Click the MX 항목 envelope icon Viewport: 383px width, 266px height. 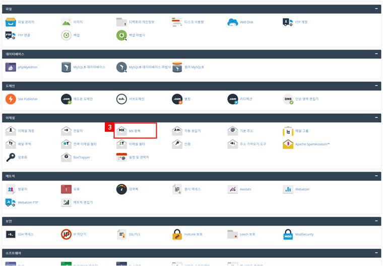point(121,131)
